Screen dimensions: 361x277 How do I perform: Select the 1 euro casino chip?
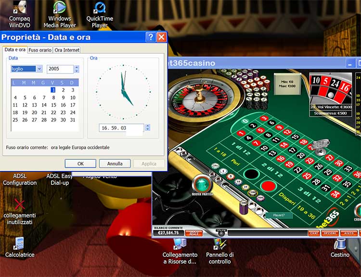[x=223, y=171]
